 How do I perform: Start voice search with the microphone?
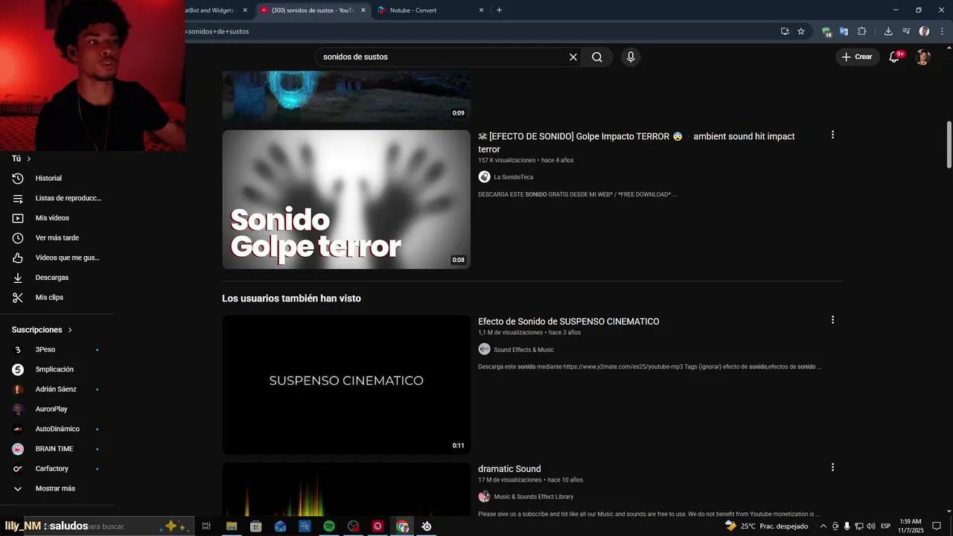click(631, 57)
